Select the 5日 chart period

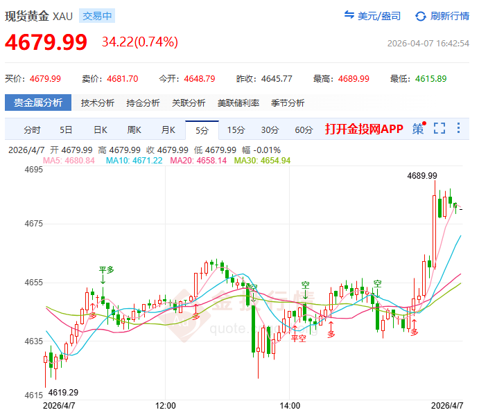click(x=66, y=130)
